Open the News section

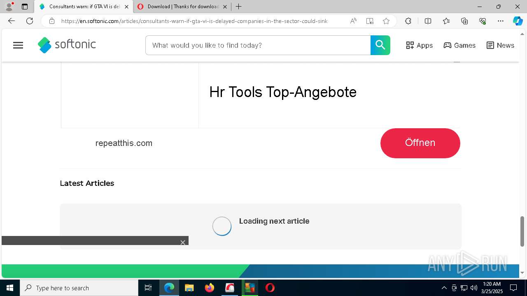500,45
